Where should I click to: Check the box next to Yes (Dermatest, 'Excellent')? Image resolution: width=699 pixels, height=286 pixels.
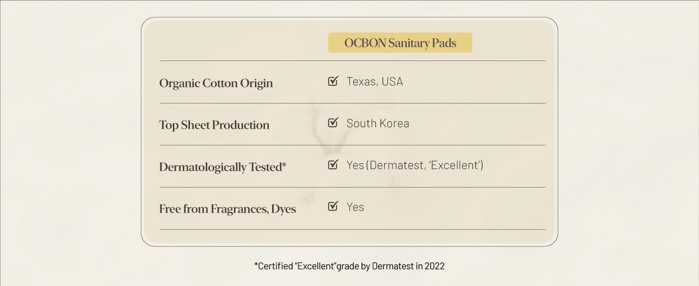tap(333, 165)
